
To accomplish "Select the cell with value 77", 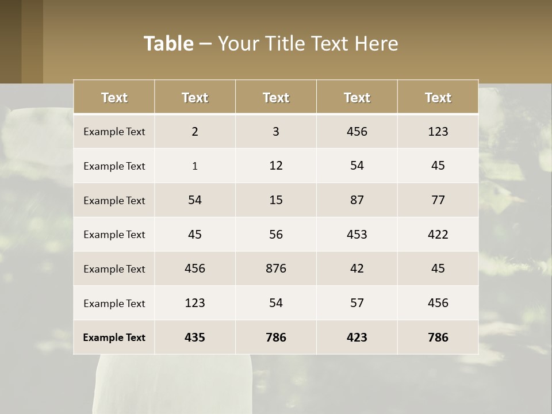I will [x=438, y=200].
